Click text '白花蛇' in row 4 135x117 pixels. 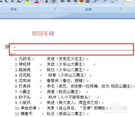click(x=25, y=75)
